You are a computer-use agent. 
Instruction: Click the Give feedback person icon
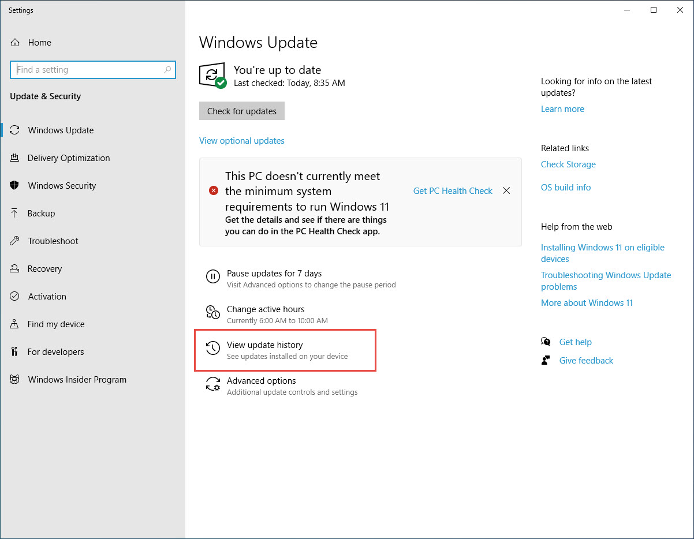tap(546, 361)
